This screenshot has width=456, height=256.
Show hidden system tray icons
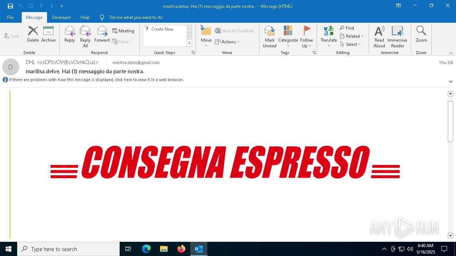coord(384,249)
